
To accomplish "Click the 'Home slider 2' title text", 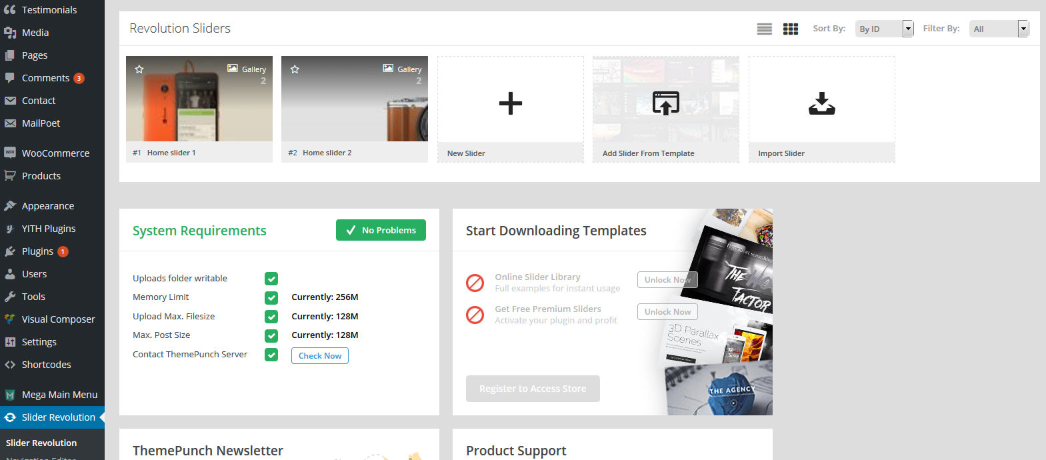I will (327, 153).
